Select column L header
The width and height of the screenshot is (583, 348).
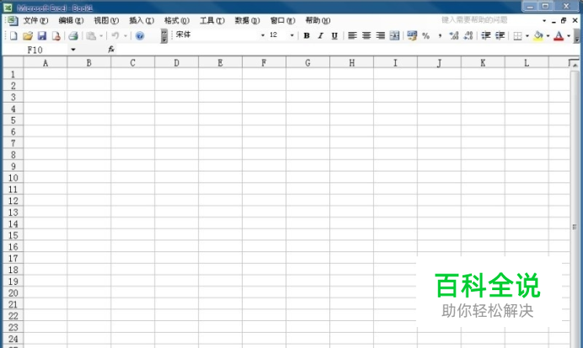[527, 63]
